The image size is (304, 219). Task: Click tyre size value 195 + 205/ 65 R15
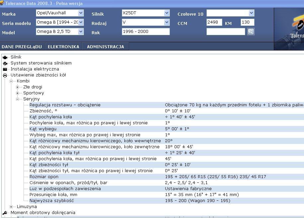(x=215, y=177)
